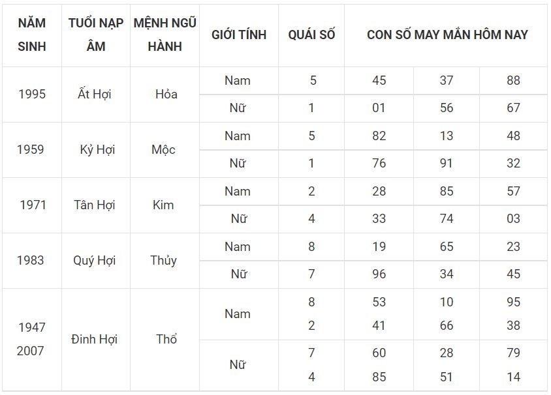Select the GIỚI TÍNH column header
Image resolution: width=551 pixels, height=395 pixels.
tap(239, 35)
